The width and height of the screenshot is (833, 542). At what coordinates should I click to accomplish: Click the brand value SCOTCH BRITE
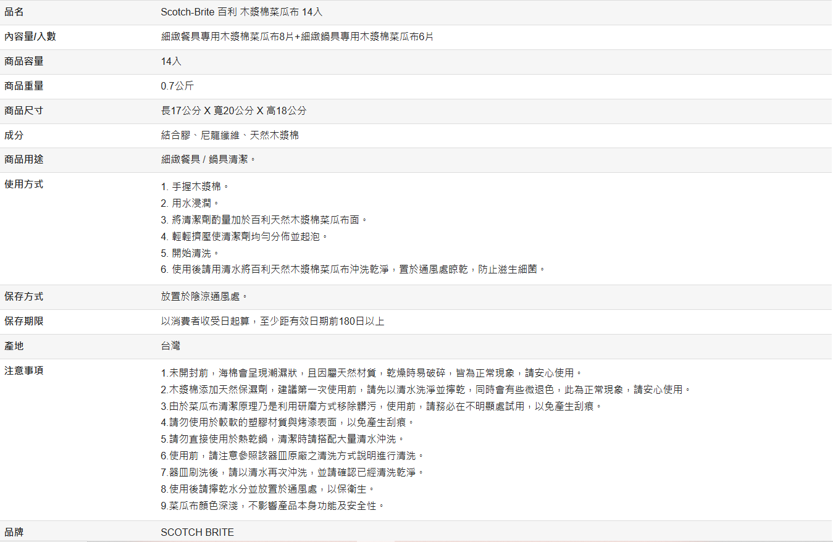(197, 532)
